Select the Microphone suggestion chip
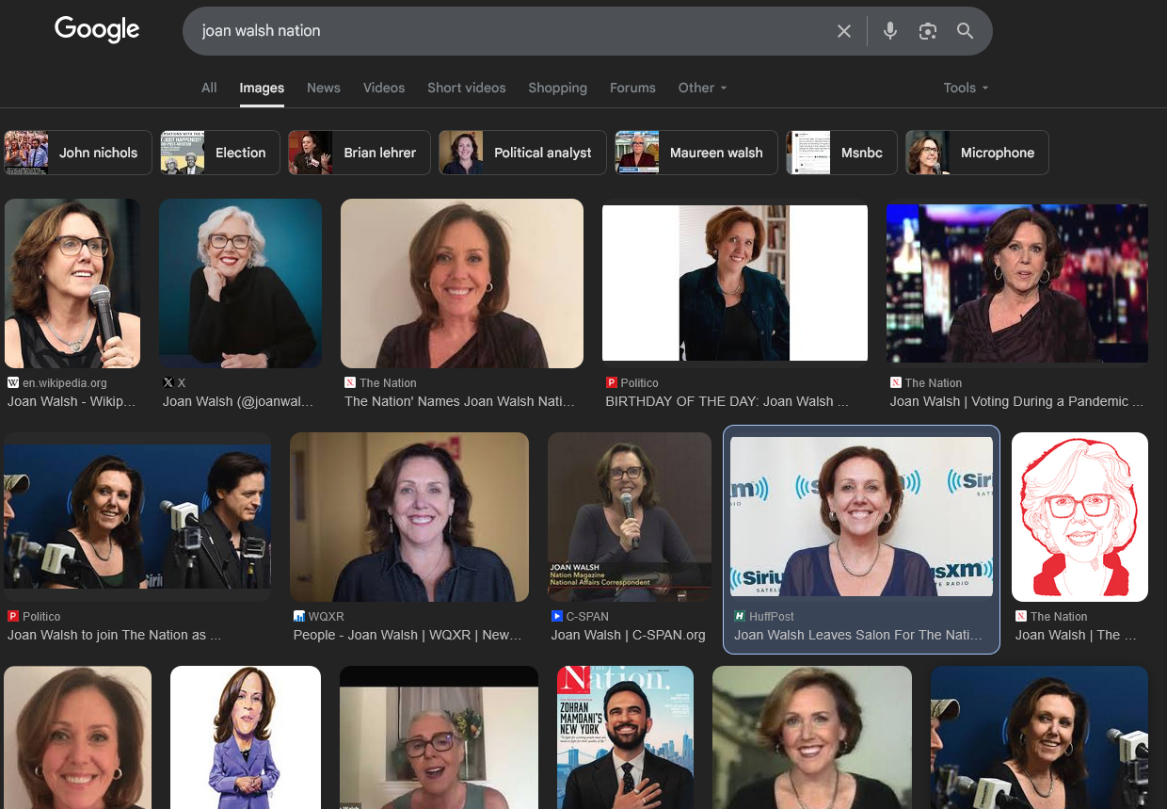Viewport: 1167px width, 809px height. pyautogui.click(x=977, y=153)
